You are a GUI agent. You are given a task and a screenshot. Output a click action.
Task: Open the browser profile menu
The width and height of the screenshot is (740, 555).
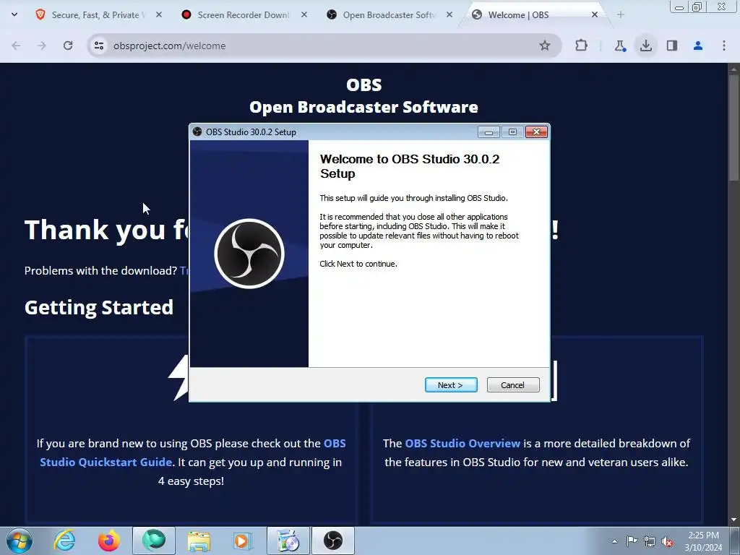[x=698, y=46]
